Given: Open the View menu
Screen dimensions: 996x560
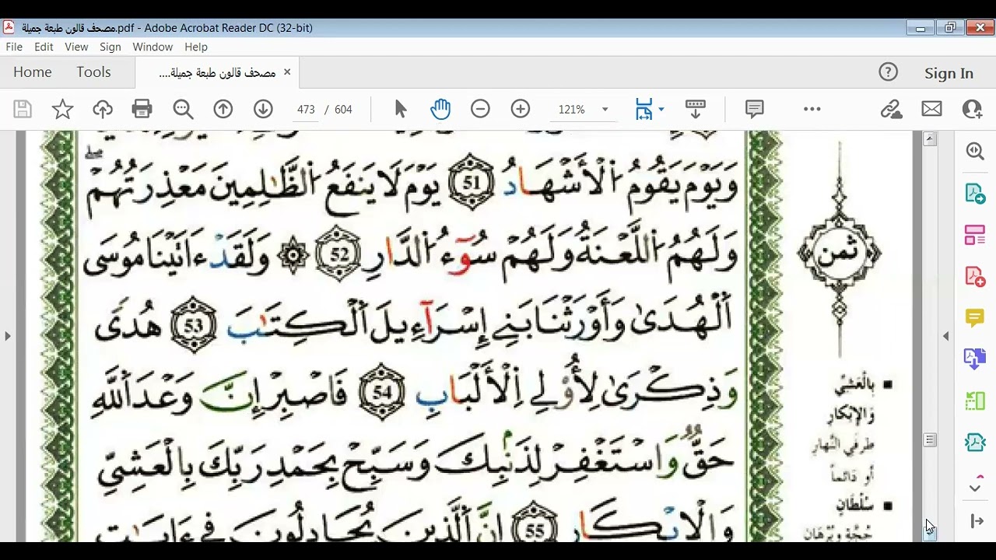Looking at the screenshot, I should click(x=76, y=47).
